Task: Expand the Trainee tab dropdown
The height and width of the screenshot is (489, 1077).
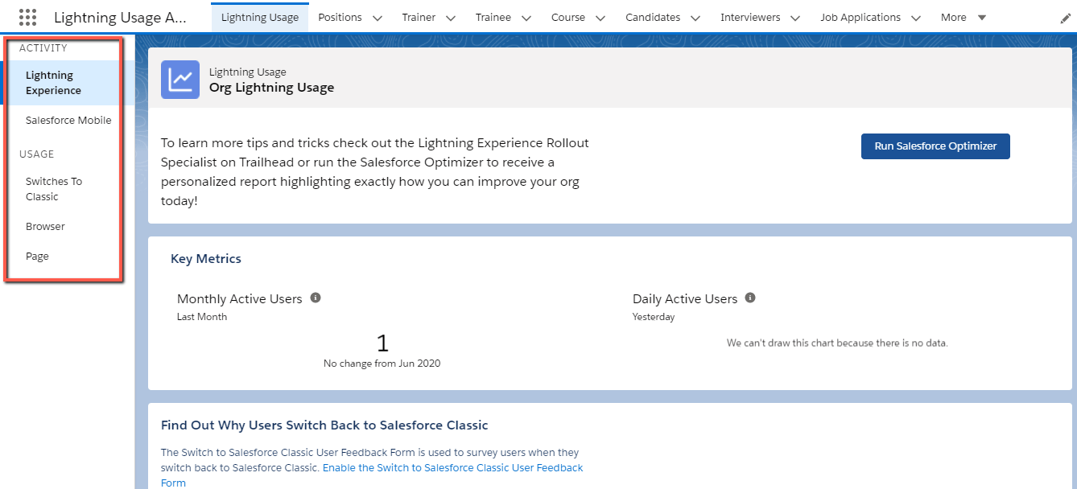Action: [x=526, y=18]
